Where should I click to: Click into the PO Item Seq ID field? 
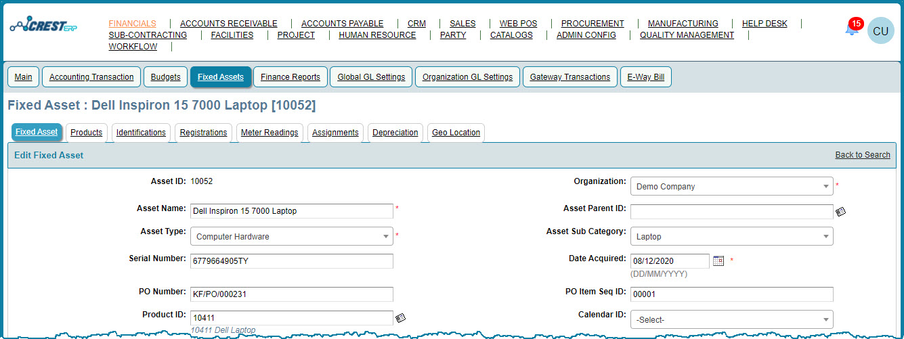click(732, 294)
